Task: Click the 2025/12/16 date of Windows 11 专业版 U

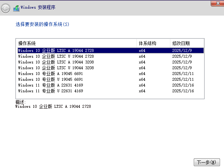Action: point(183,91)
